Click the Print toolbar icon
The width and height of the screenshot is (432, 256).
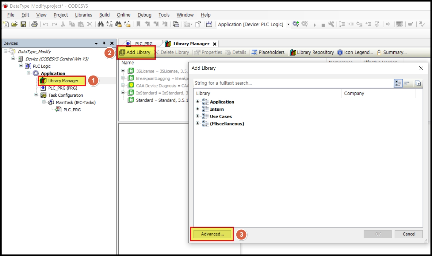tap(34, 24)
